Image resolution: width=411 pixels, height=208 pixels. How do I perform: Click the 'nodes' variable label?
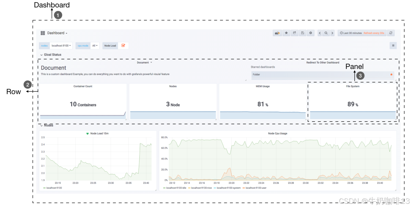(44, 46)
